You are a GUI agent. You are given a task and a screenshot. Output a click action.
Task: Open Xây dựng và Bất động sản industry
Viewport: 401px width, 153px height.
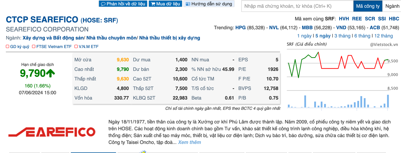click(x=53, y=38)
